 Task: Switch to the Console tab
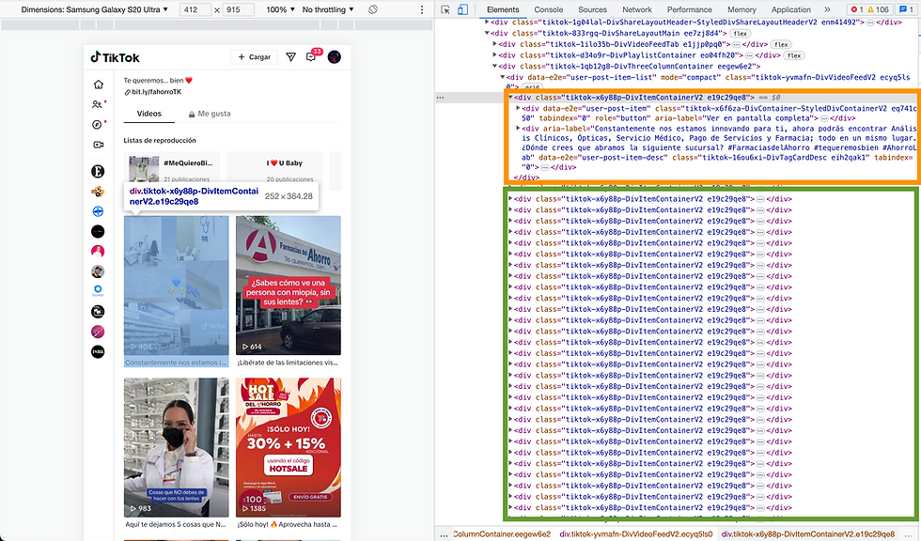(549, 9)
